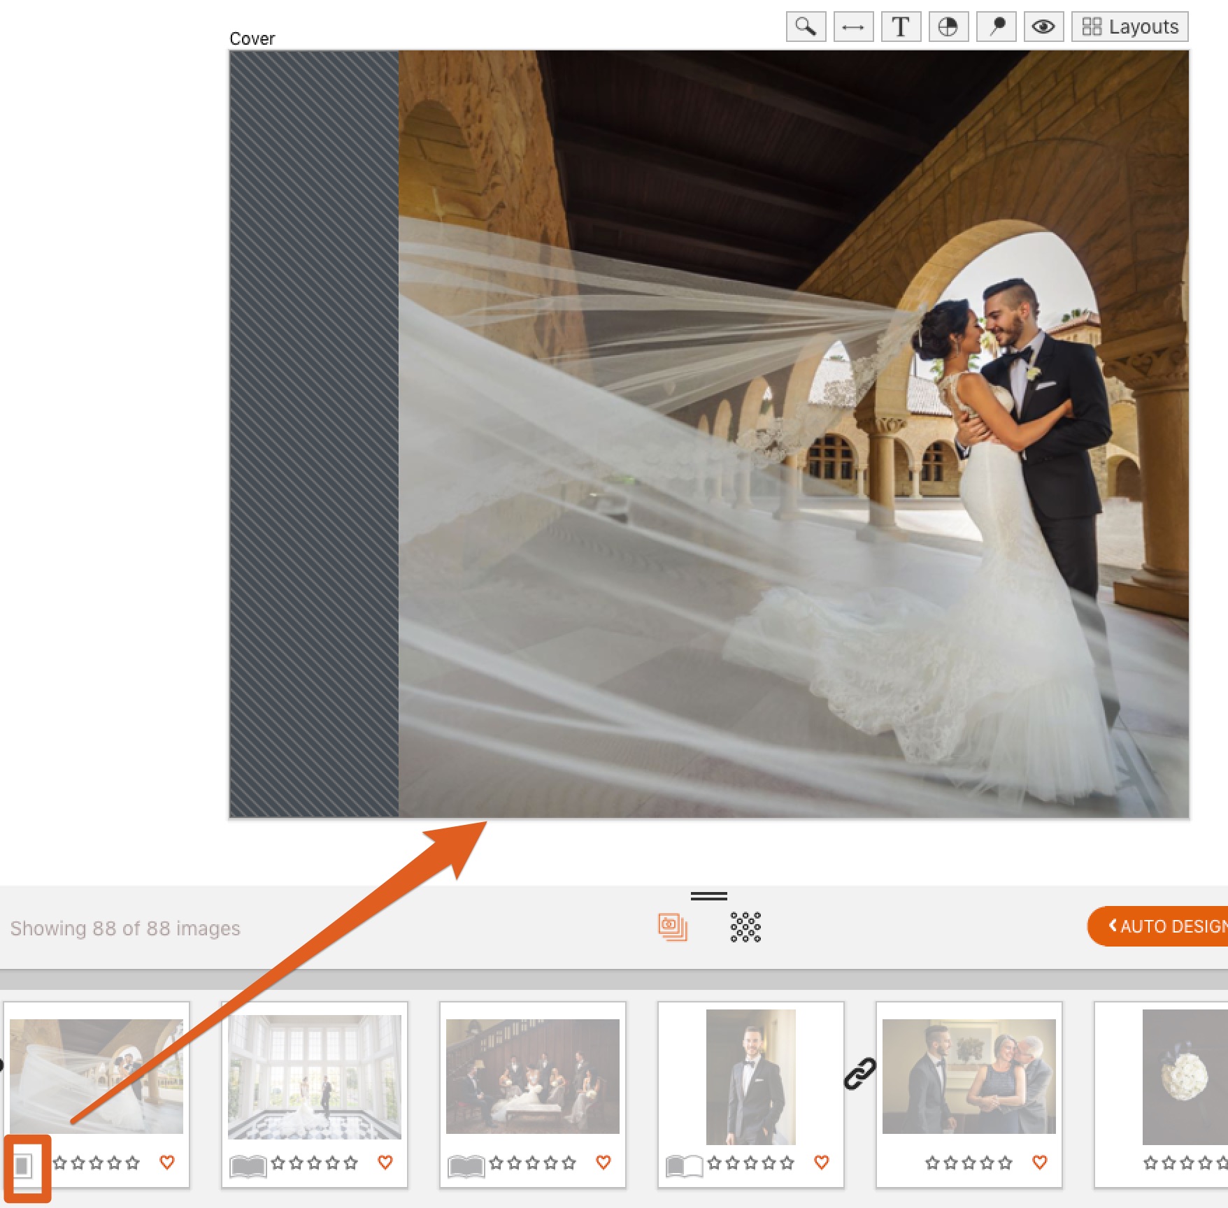Screen dimensions: 1228x1208
Task: Open the Layouts panel
Action: click(x=1130, y=27)
